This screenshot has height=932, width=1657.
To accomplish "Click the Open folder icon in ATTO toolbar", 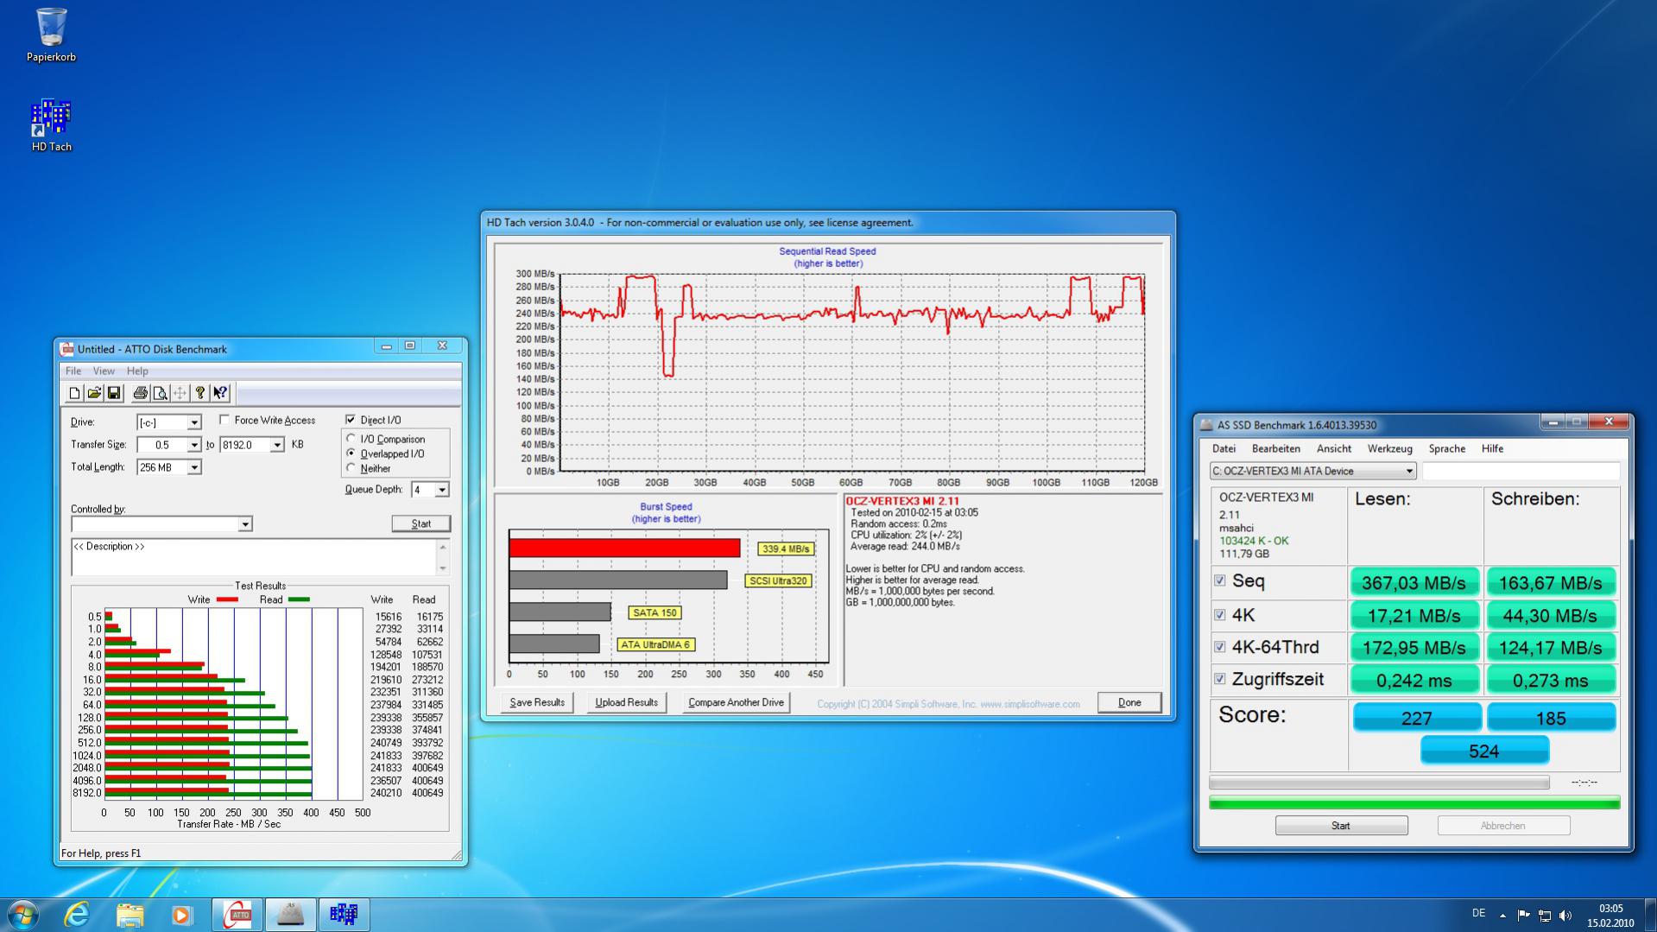I will coord(94,393).
